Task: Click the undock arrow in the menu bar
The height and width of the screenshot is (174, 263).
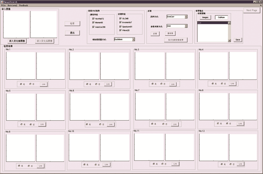Action: pyautogui.click(x=261, y=5)
